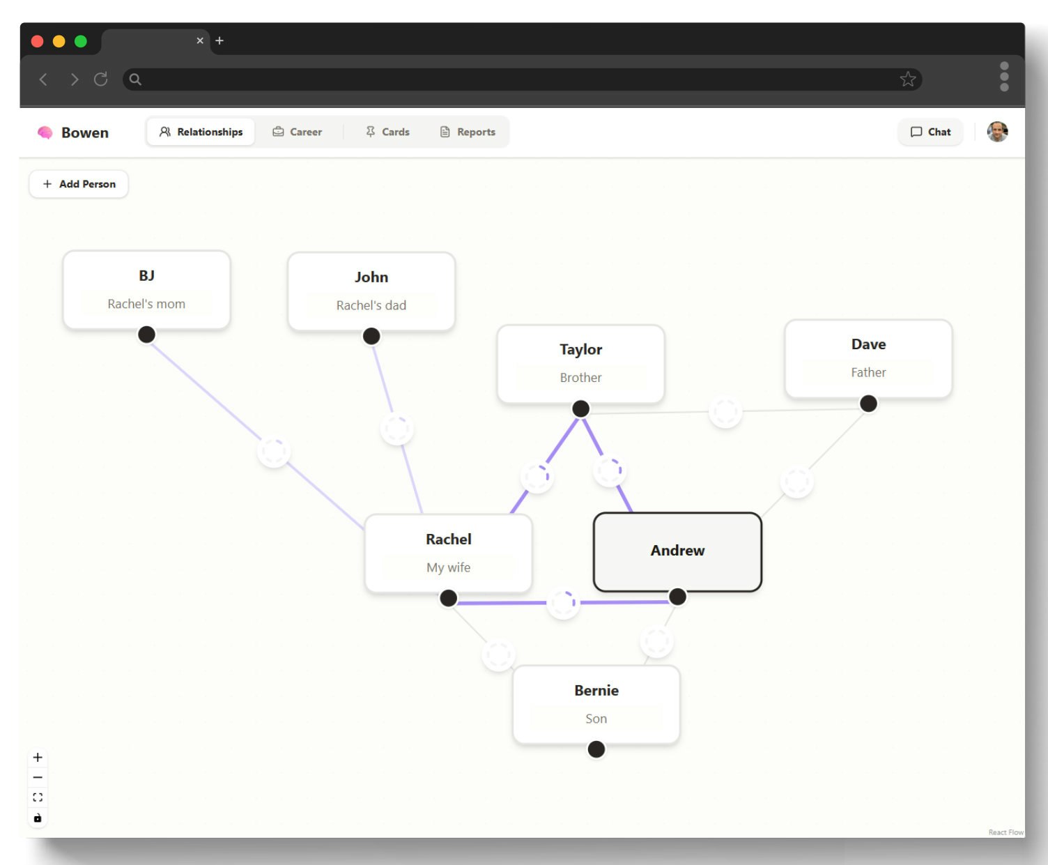1048x865 pixels.
Task: Open the Chat panel
Action: pos(930,132)
